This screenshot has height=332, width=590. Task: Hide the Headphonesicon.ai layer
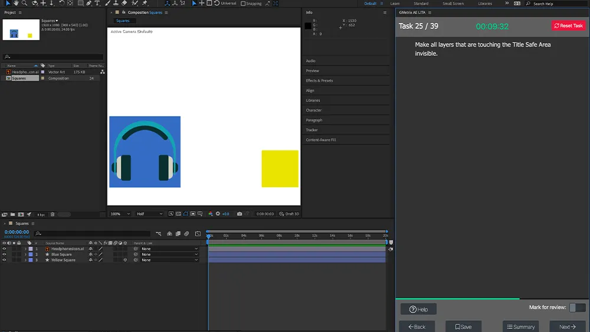(4, 249)
